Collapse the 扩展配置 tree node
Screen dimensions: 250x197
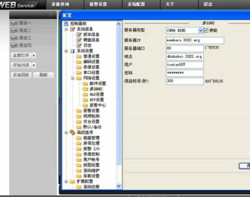(66, 181)
